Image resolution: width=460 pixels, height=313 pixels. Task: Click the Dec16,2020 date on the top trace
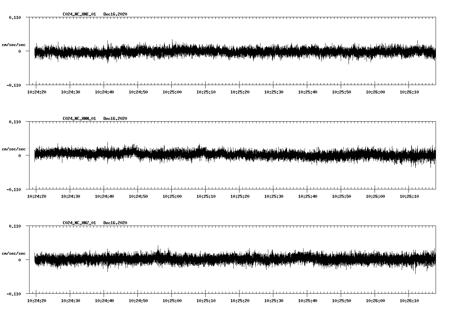pyautogui.click(x=116, y=14)
